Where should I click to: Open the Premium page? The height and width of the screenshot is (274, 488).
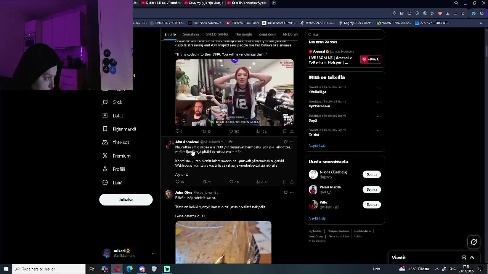[x=117, y=156]
